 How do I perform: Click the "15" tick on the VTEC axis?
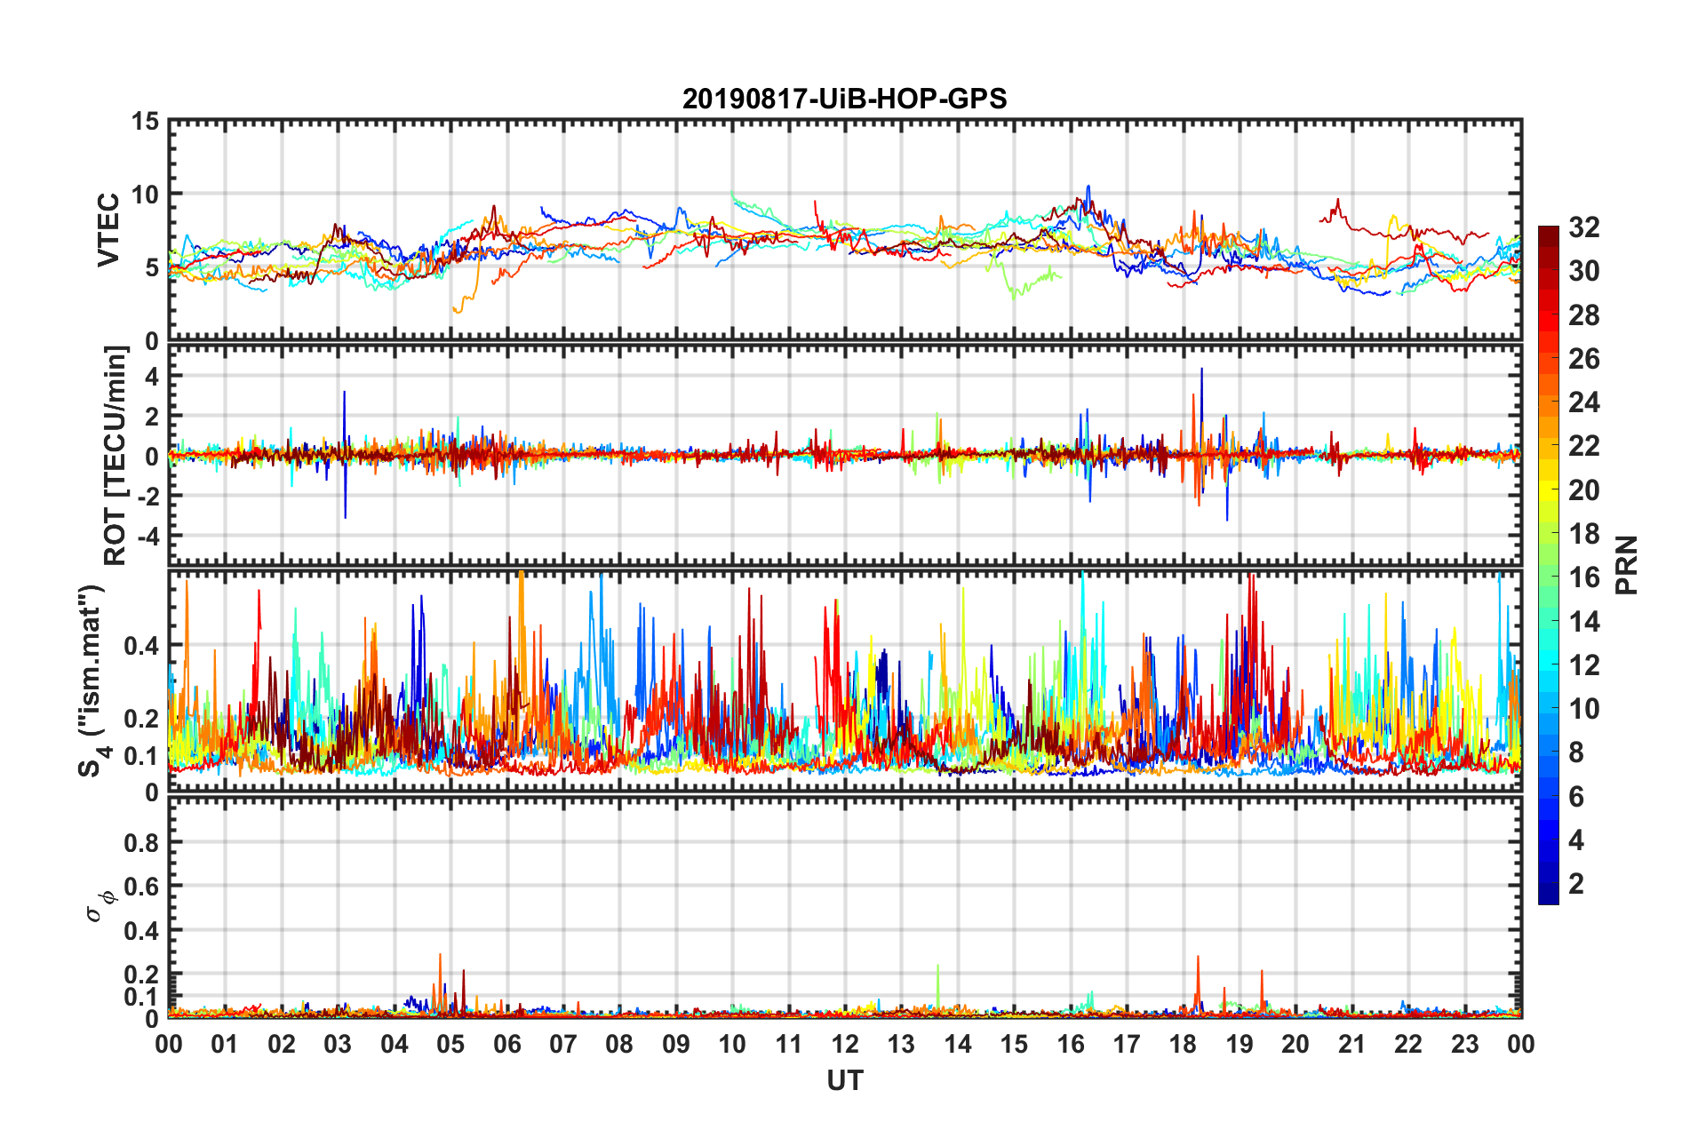(x=145, y=121)
